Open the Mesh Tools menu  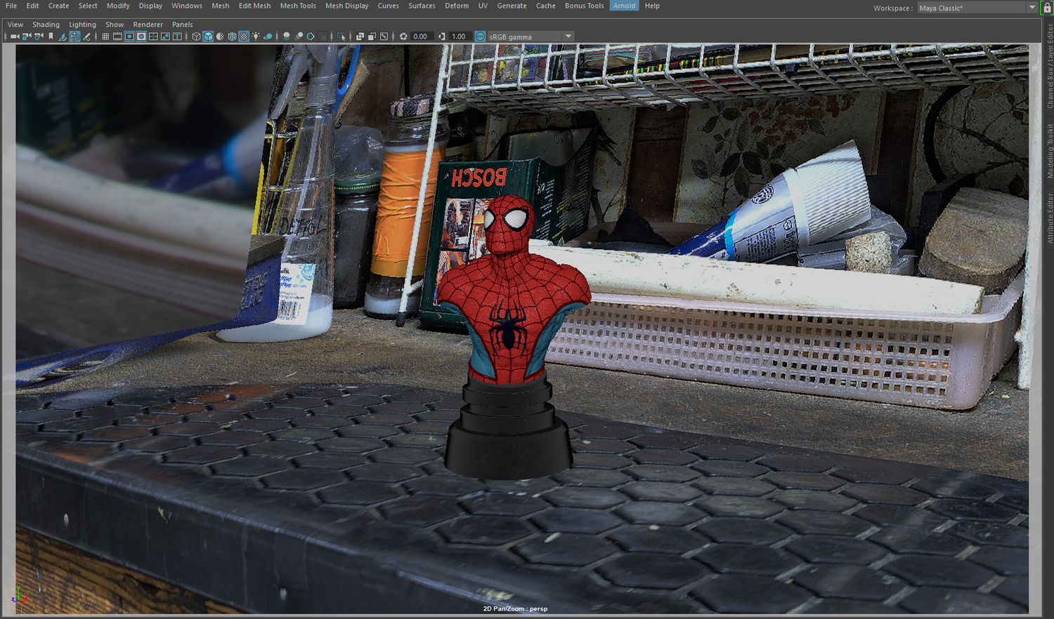[x=298, y=6]
